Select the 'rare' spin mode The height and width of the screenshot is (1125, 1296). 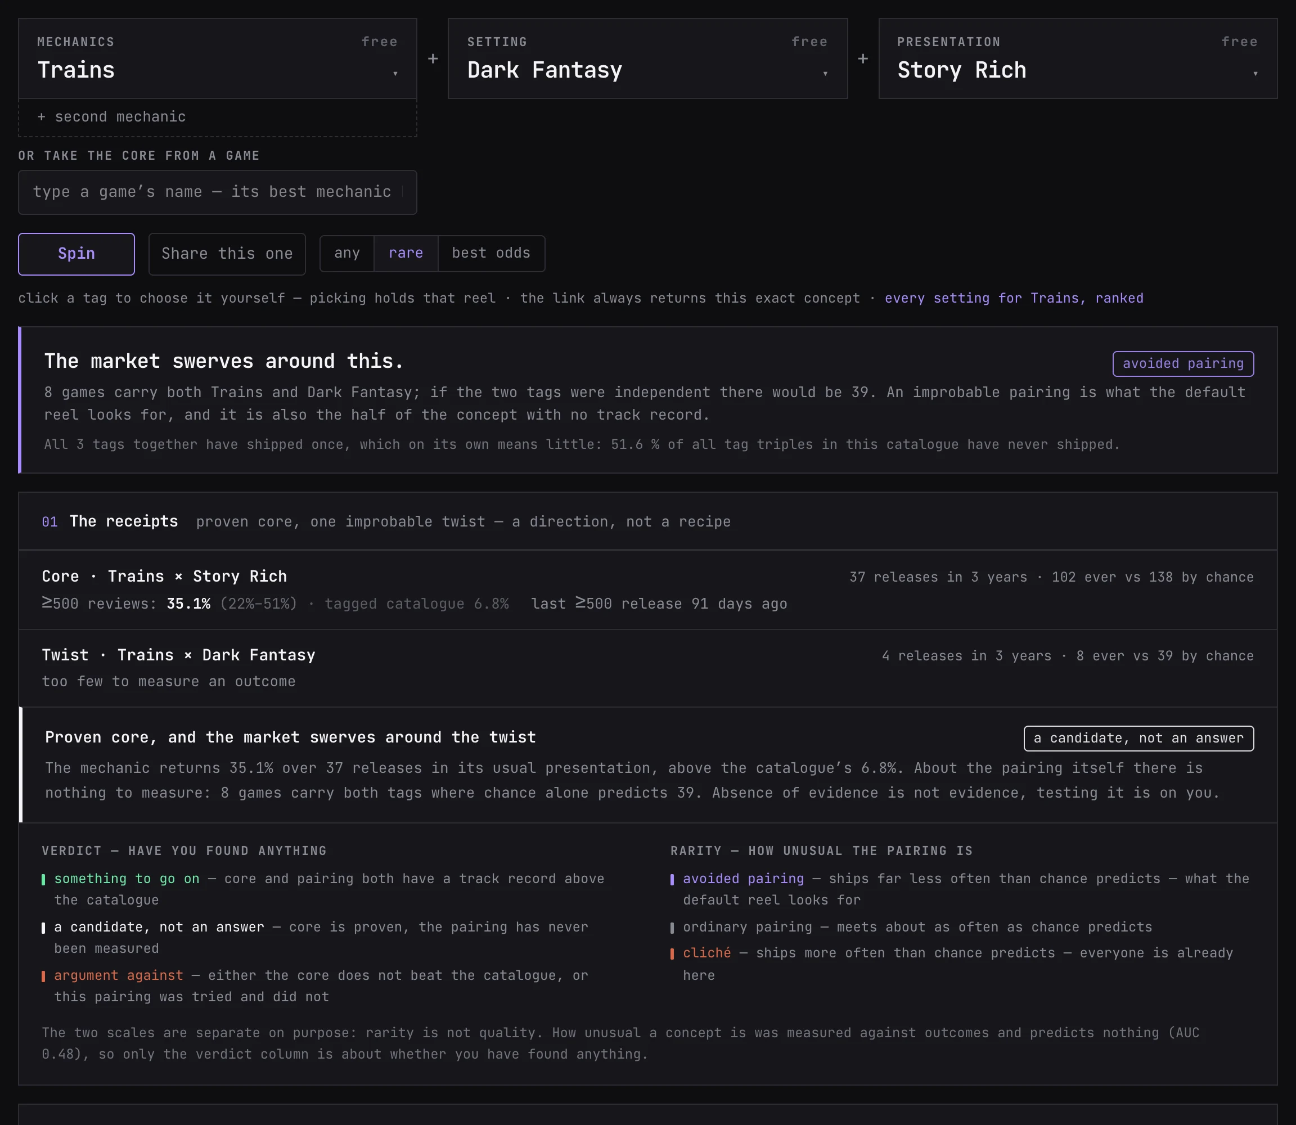406,253
